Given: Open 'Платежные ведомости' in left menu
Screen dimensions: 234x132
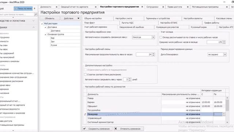Looking at the screenshot, I should coord(10,109).
